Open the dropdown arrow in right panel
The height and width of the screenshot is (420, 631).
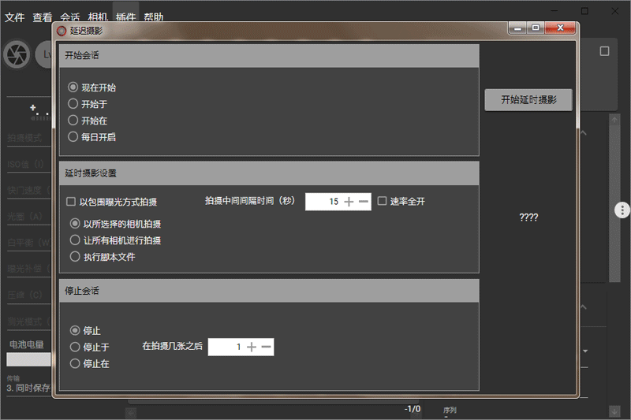tap(585, 351)
